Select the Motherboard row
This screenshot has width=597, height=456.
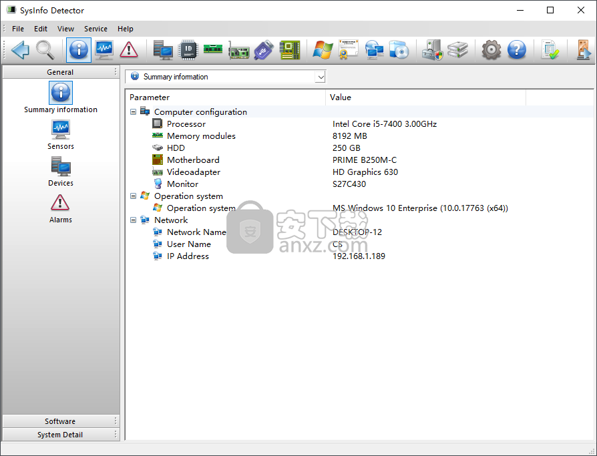coord(360,160)
